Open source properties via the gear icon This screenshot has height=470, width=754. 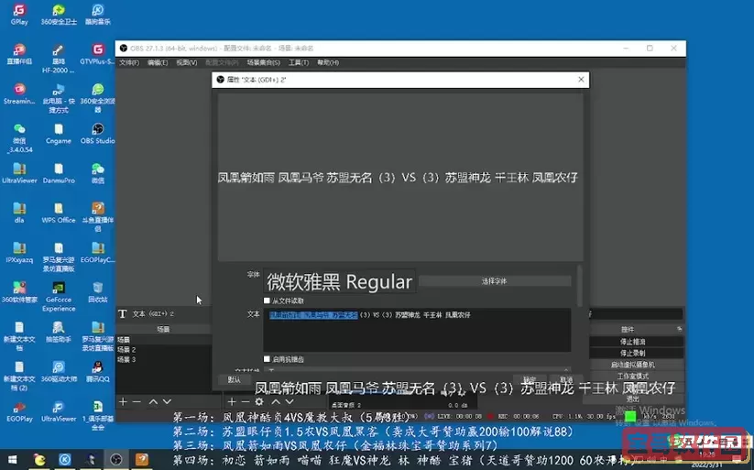click(259, 401)
